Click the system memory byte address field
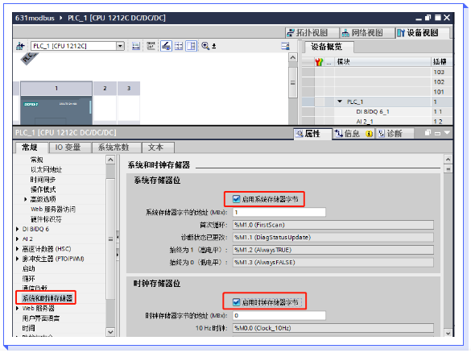The height and width of the screenshot is (353, 471). [279, 212]
